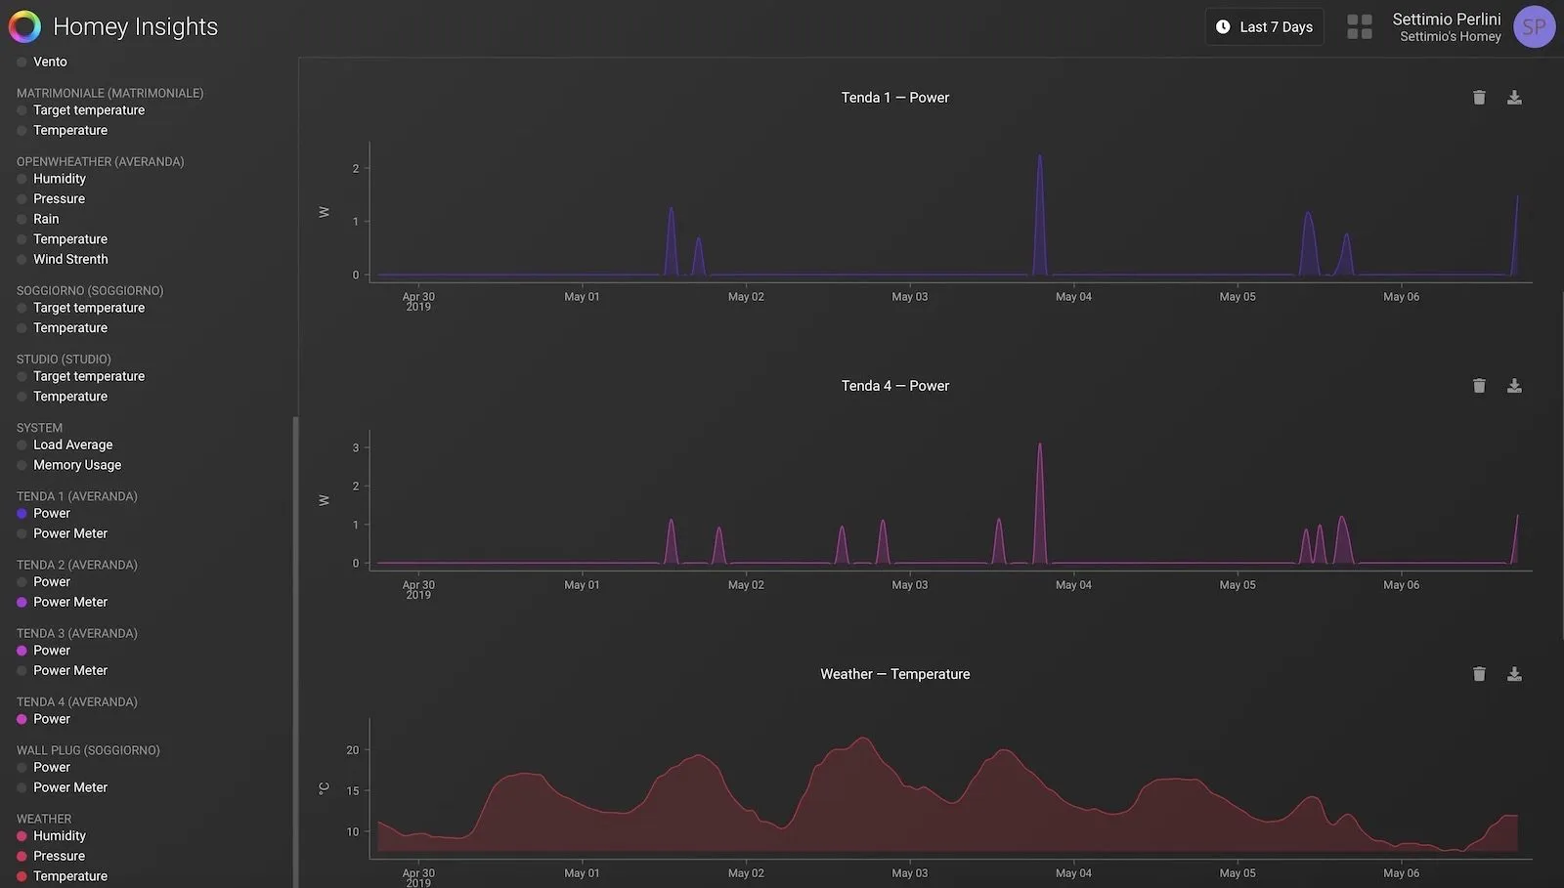Show Studio Target temperature log

(x=80, y=376)
